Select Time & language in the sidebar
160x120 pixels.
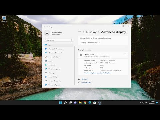pyautogui.click(x=58, y=69)
